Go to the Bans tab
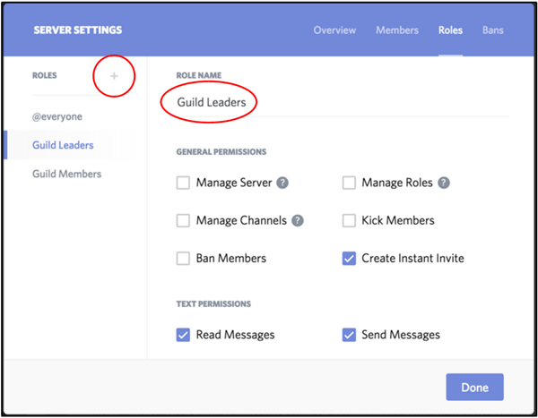 tap(492, 30)
